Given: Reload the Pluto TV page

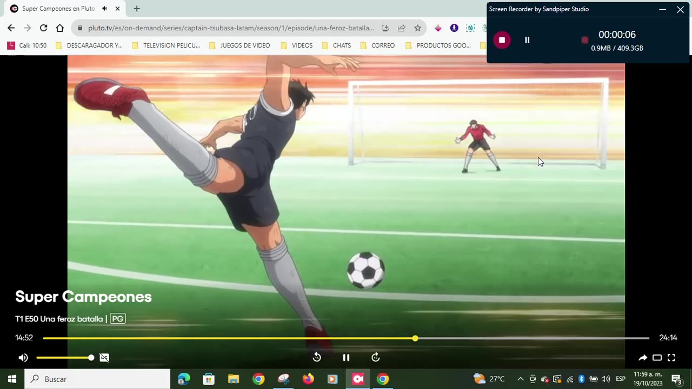Looking at the screenshot, I should tap(44, 28).
